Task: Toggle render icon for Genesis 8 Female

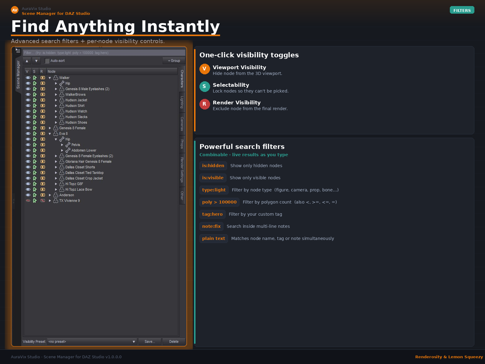Action: tap(43, 128)
